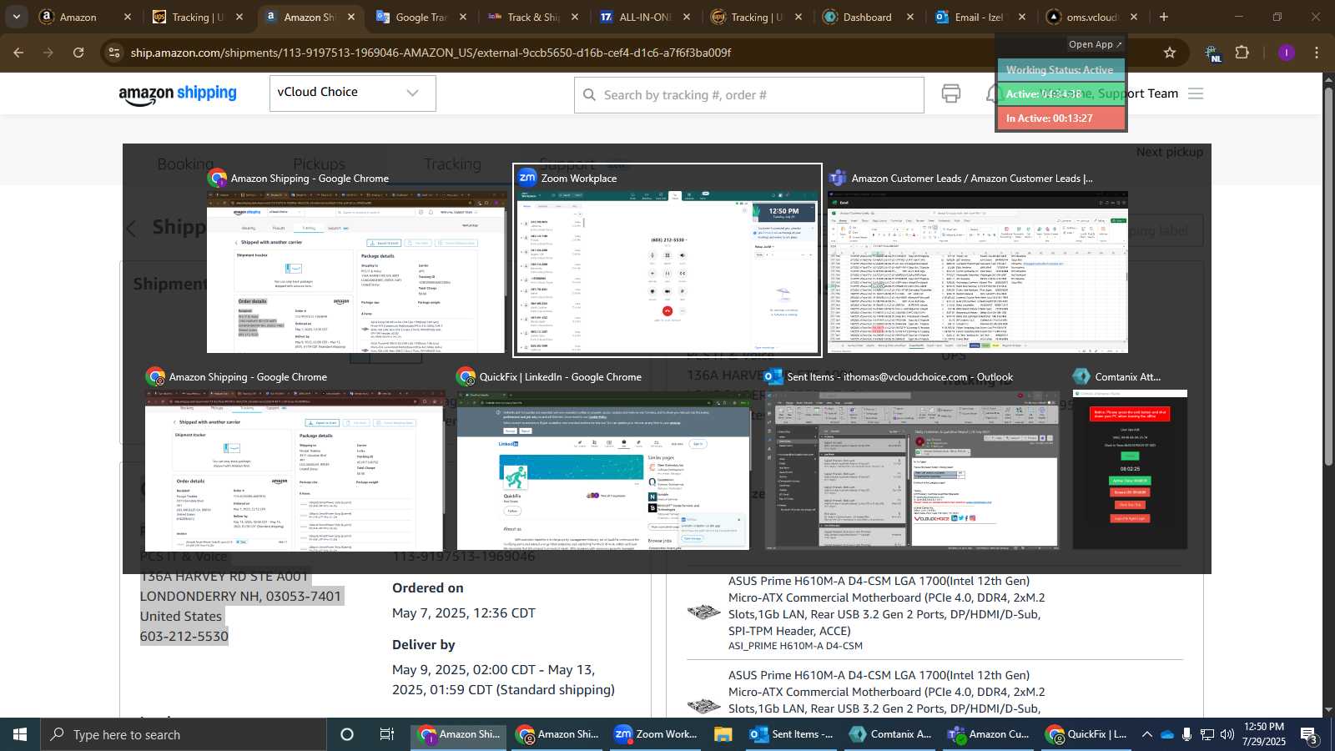The width and height of the screenshot is (1335, 751).
Task: Click the address bar URL
Action: coord(431,53)
